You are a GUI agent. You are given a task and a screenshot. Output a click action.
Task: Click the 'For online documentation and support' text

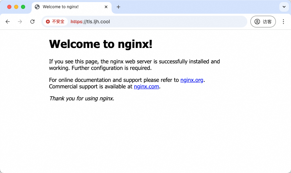pos(96,80)
